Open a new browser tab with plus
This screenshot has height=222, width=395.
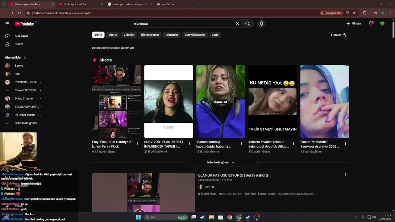pyautogui.click(x=207, y=4)
